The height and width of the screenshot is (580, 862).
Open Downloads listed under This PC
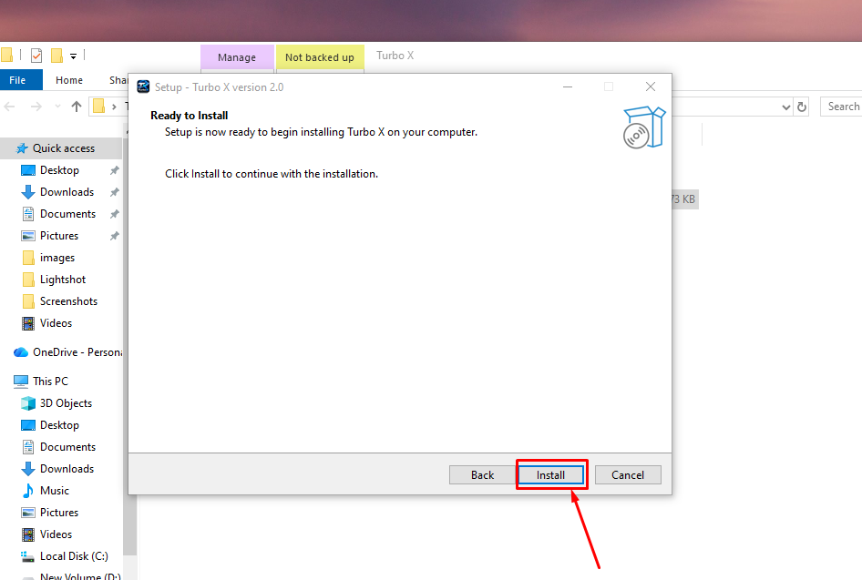(67, 469)
